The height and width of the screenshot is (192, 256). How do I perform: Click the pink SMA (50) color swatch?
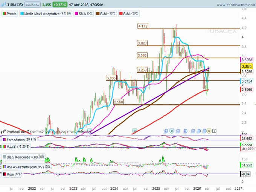[x=77, y=13]
